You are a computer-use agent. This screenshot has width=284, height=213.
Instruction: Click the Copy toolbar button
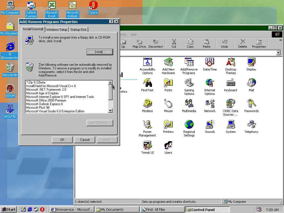(190, 44)
